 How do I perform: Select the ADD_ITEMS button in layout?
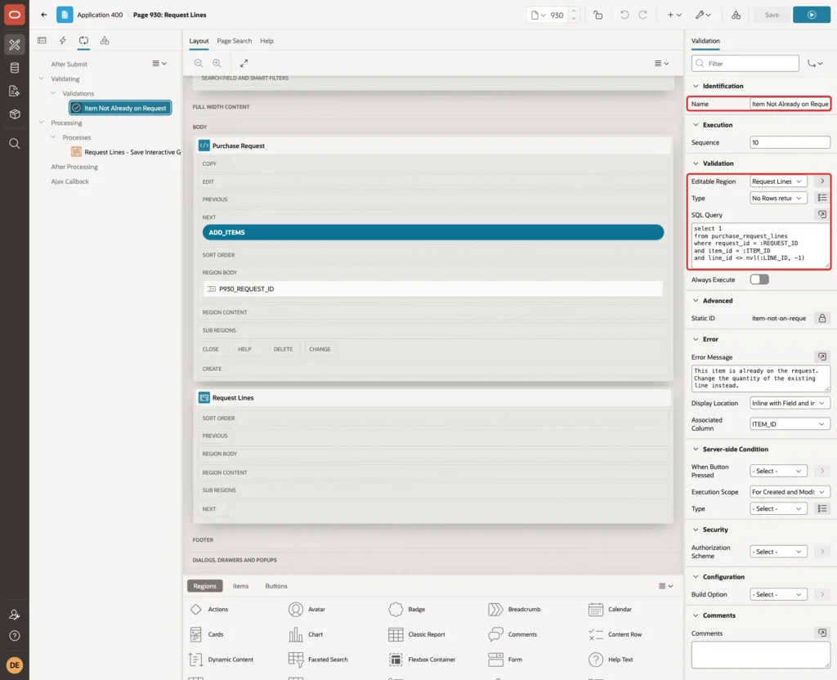pyautogui.click(x=433, y=232)
